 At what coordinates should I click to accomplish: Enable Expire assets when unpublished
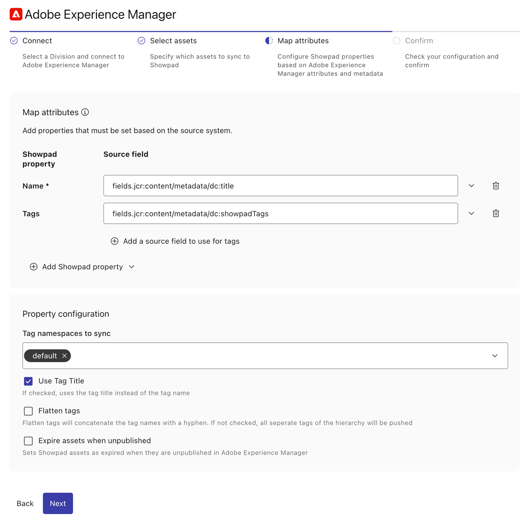coord(28,441)
